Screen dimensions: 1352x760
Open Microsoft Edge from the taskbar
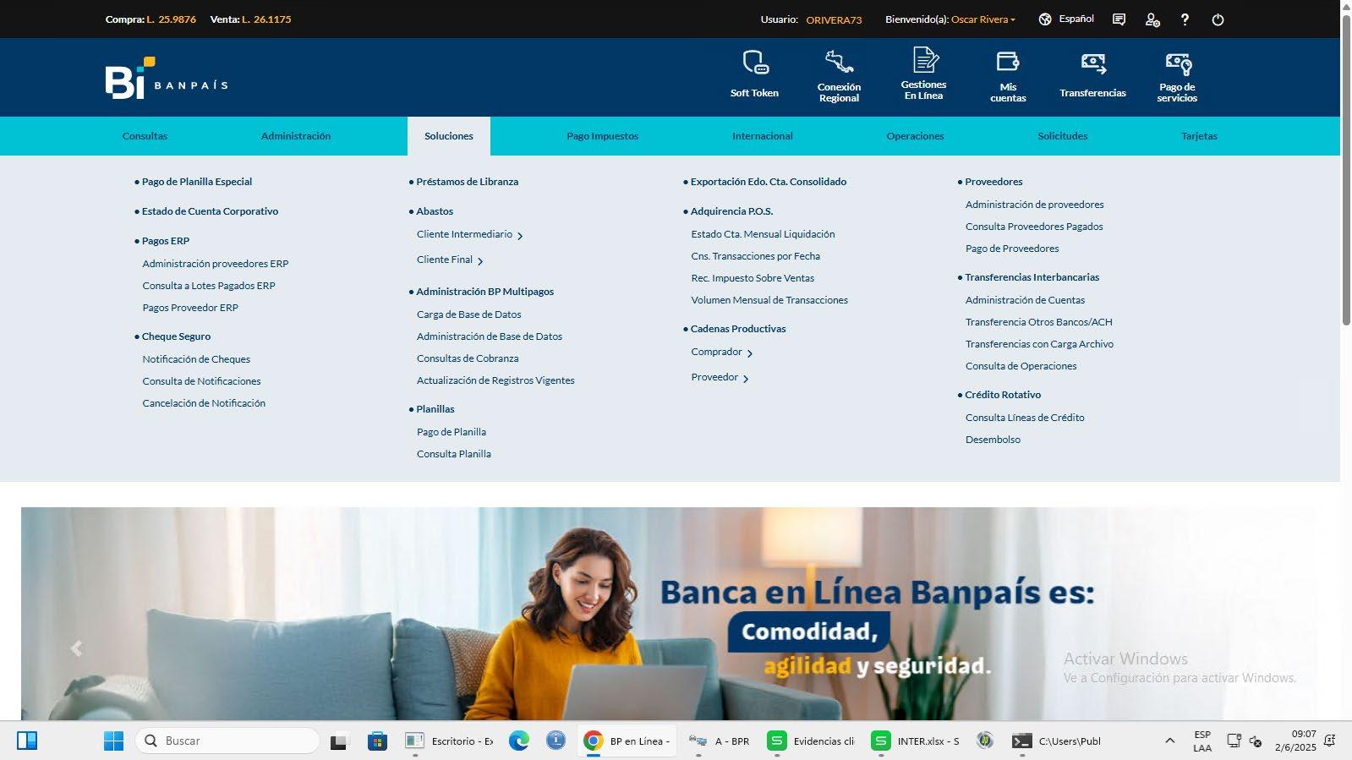[x=518, y=741]
